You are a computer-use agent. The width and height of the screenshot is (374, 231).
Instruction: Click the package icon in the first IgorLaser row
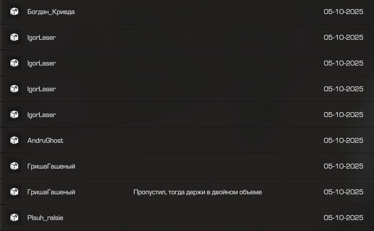14,37
